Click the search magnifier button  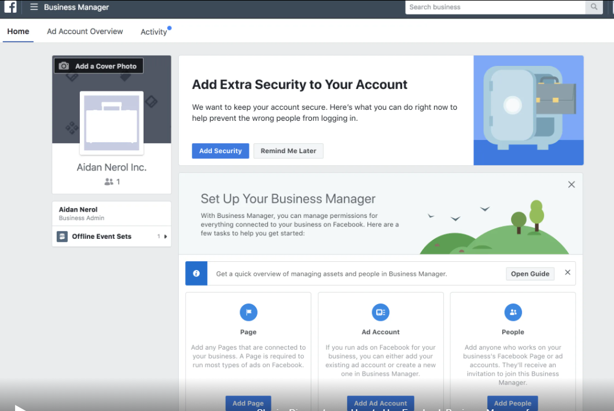click(594, 7)
